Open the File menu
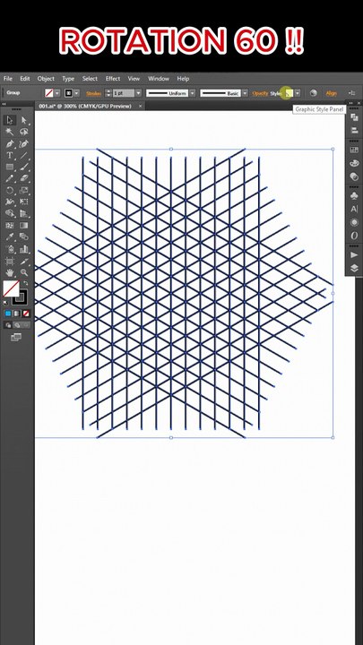This screenshot has height=645, width=363. [8, 79]
